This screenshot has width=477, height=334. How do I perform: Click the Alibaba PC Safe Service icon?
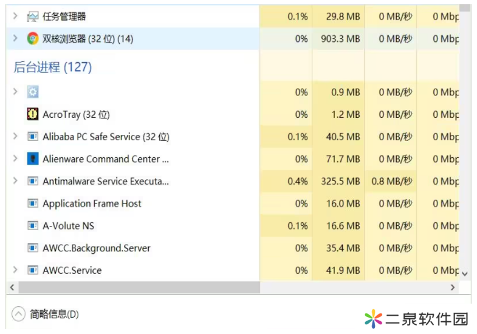(33, 137)
